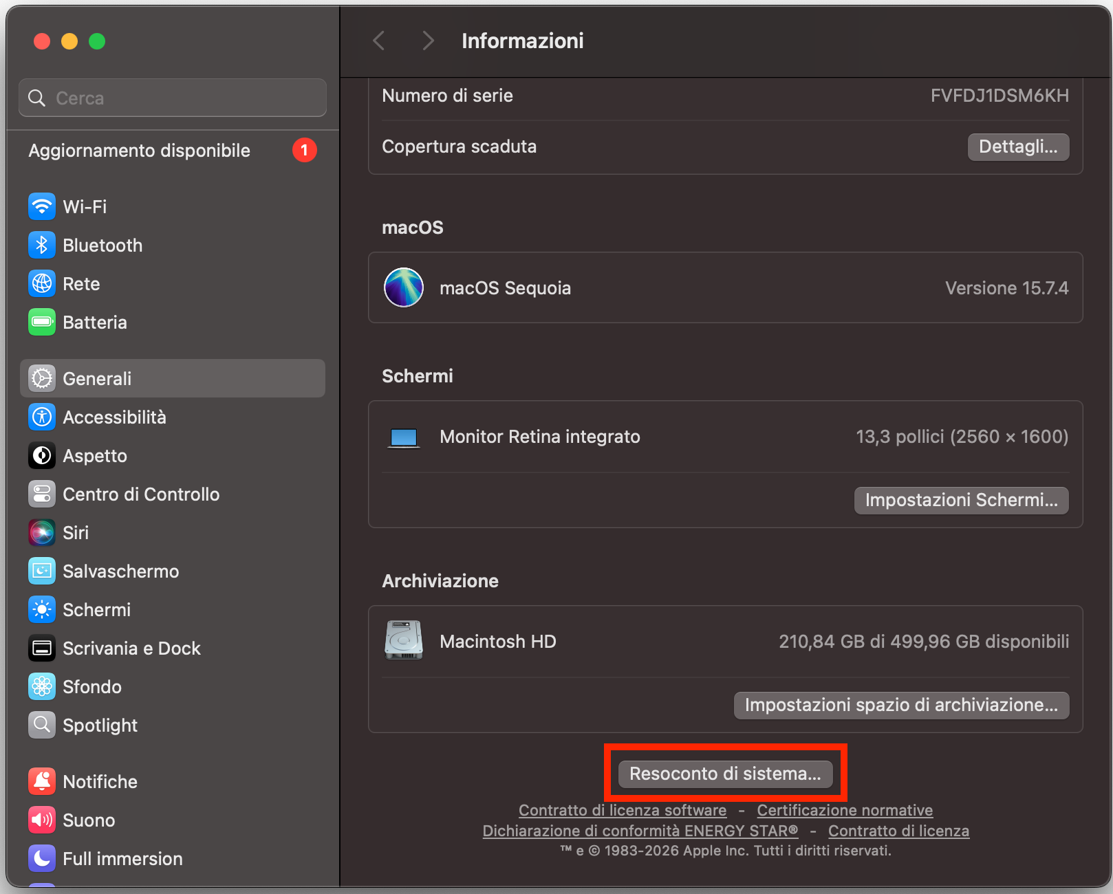Click the back navigation chevron
The width and height of the screenshot is (1113, 894).
(378, 41)
